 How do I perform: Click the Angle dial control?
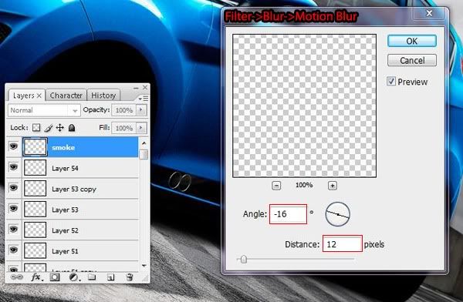pos(337,214)
